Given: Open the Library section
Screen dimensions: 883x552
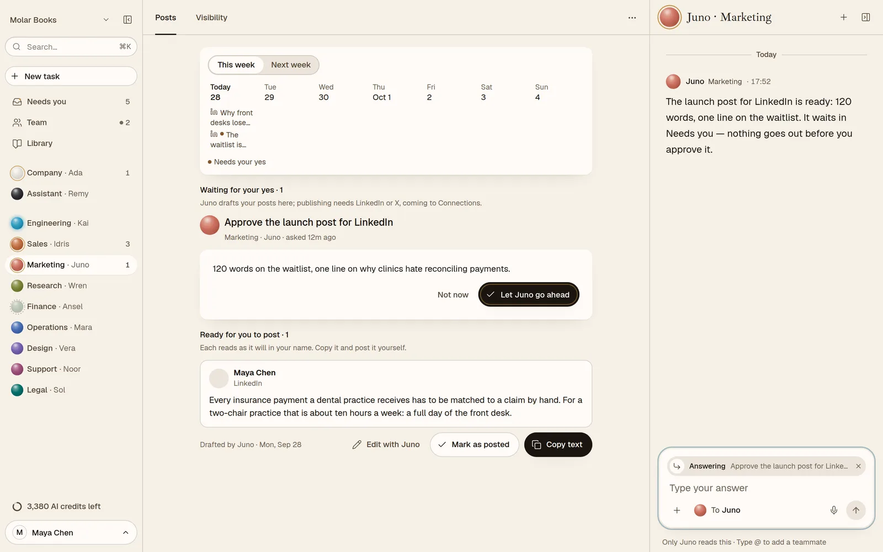Looking at the screenshot, I should point(71,144).
